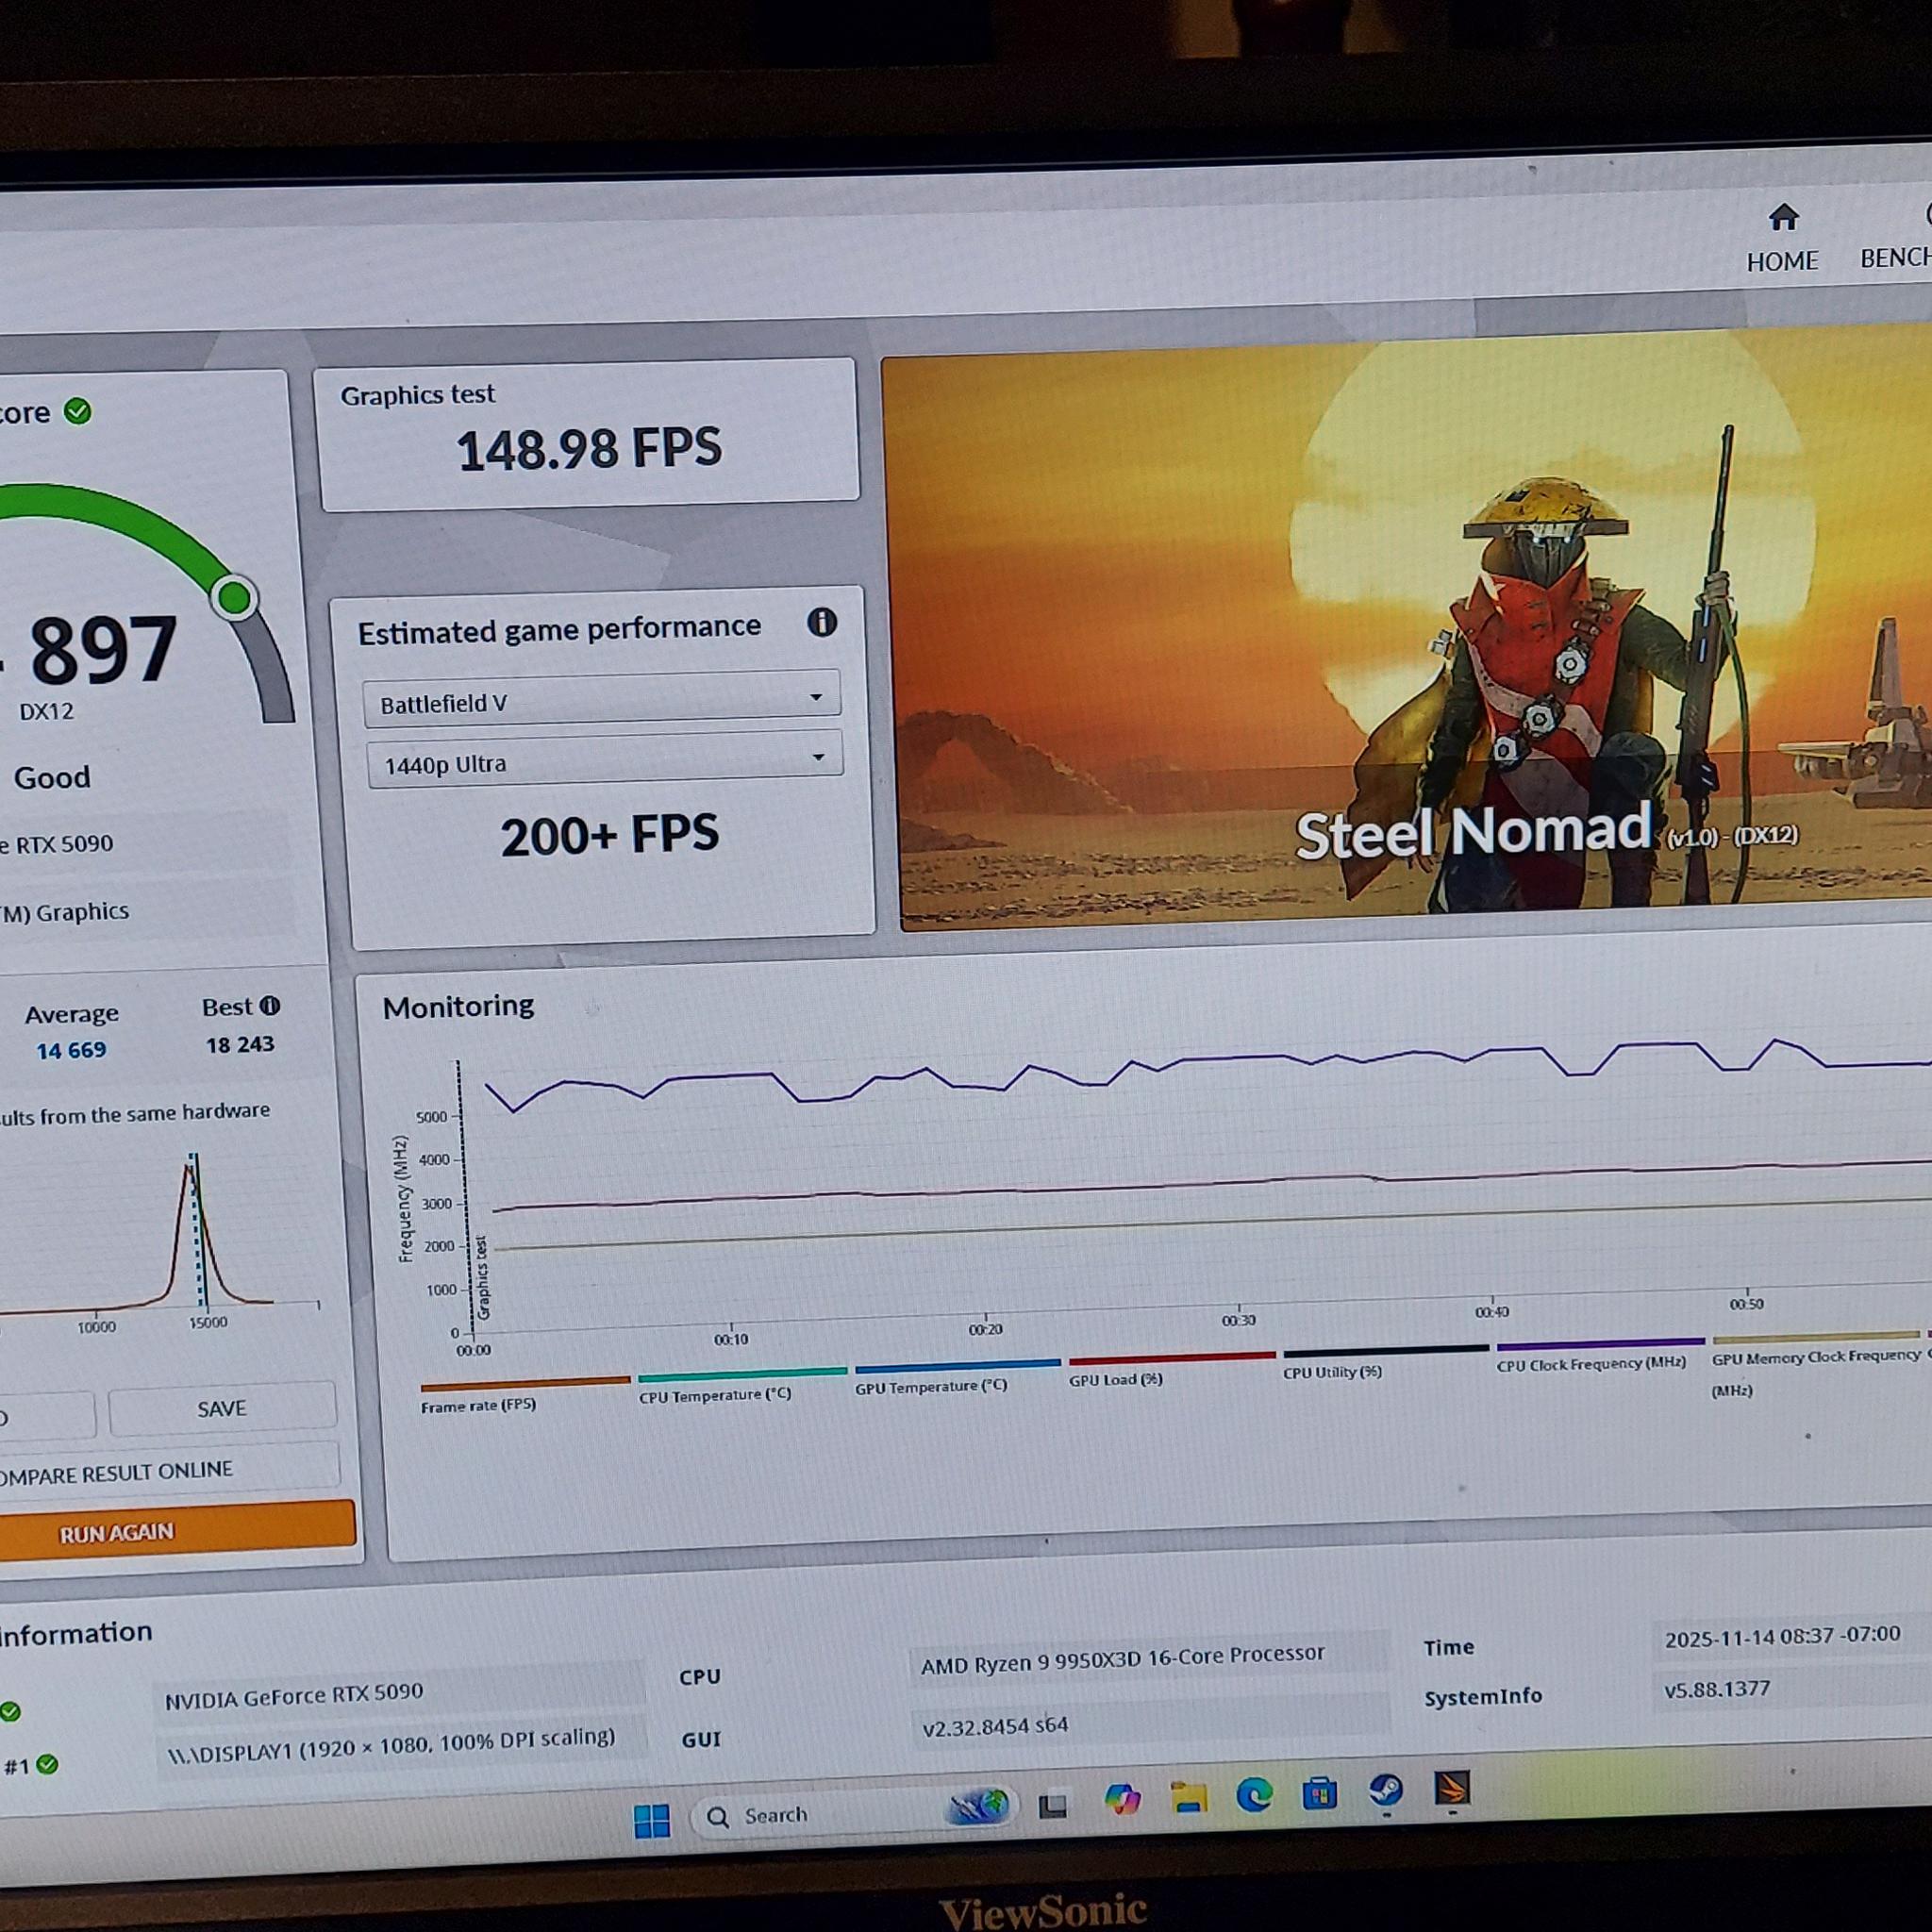Click the info icon next to Best

[270, 1005]
